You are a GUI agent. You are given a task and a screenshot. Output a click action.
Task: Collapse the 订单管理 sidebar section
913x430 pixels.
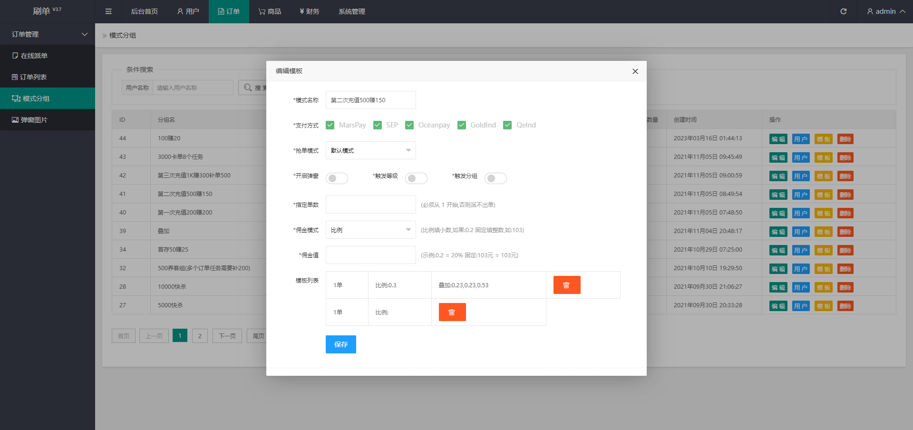point(48,34)
